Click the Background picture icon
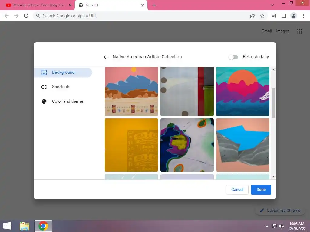Image resolution: width=310 pixels, height=232 pixels. click(44, 72)
